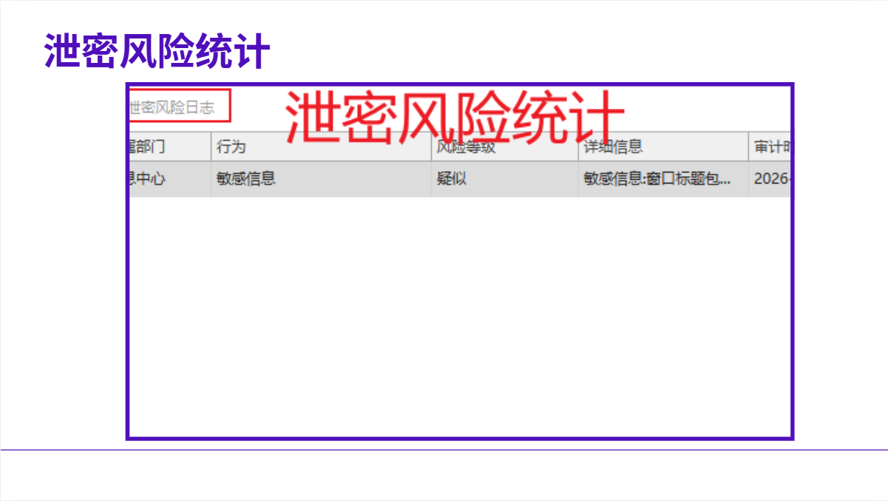Select the 敏感信息 cell in 行为 column
Screen dimensions: 888x501
246,178
